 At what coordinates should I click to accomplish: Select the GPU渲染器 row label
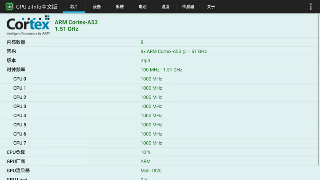18,171
